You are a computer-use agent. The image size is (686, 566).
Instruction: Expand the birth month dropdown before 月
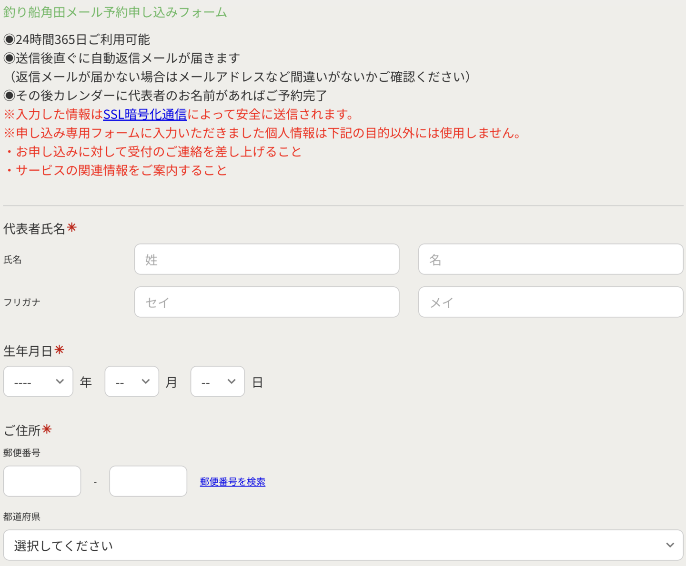(x=132, y=381)
